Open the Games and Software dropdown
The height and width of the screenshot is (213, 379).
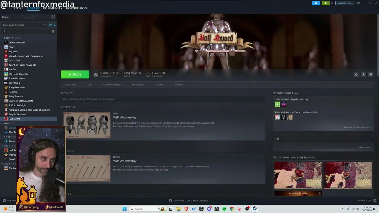tap(24, 25)
